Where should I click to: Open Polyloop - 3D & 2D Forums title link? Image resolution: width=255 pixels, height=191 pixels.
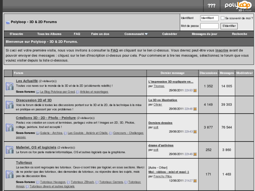click(x=34, y=22)
